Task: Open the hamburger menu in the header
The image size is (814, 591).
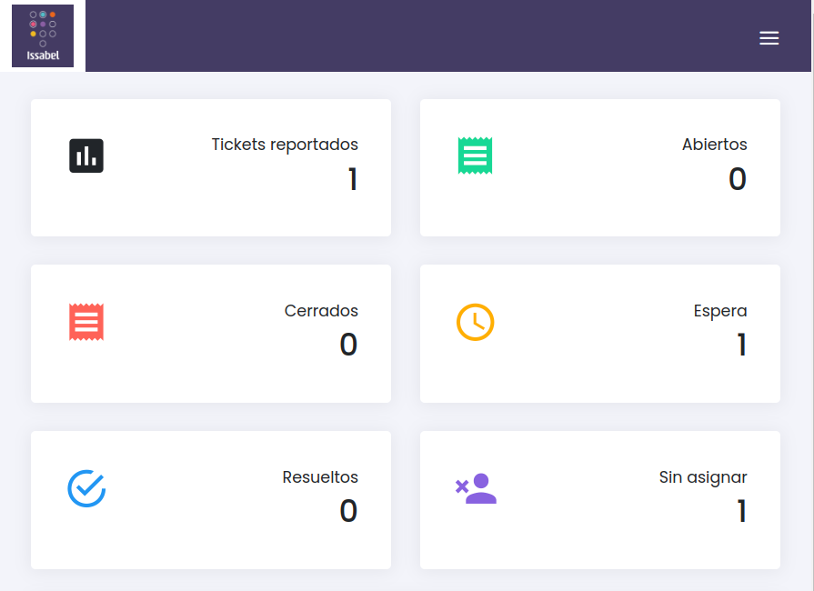Action: (x=769, y=38)
